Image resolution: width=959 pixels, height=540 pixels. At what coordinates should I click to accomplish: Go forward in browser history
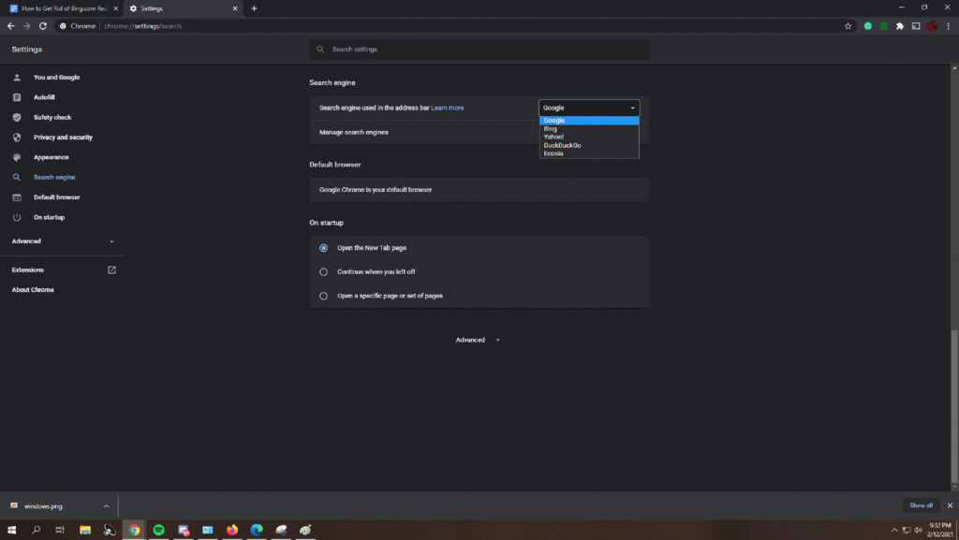pos(27,26)
